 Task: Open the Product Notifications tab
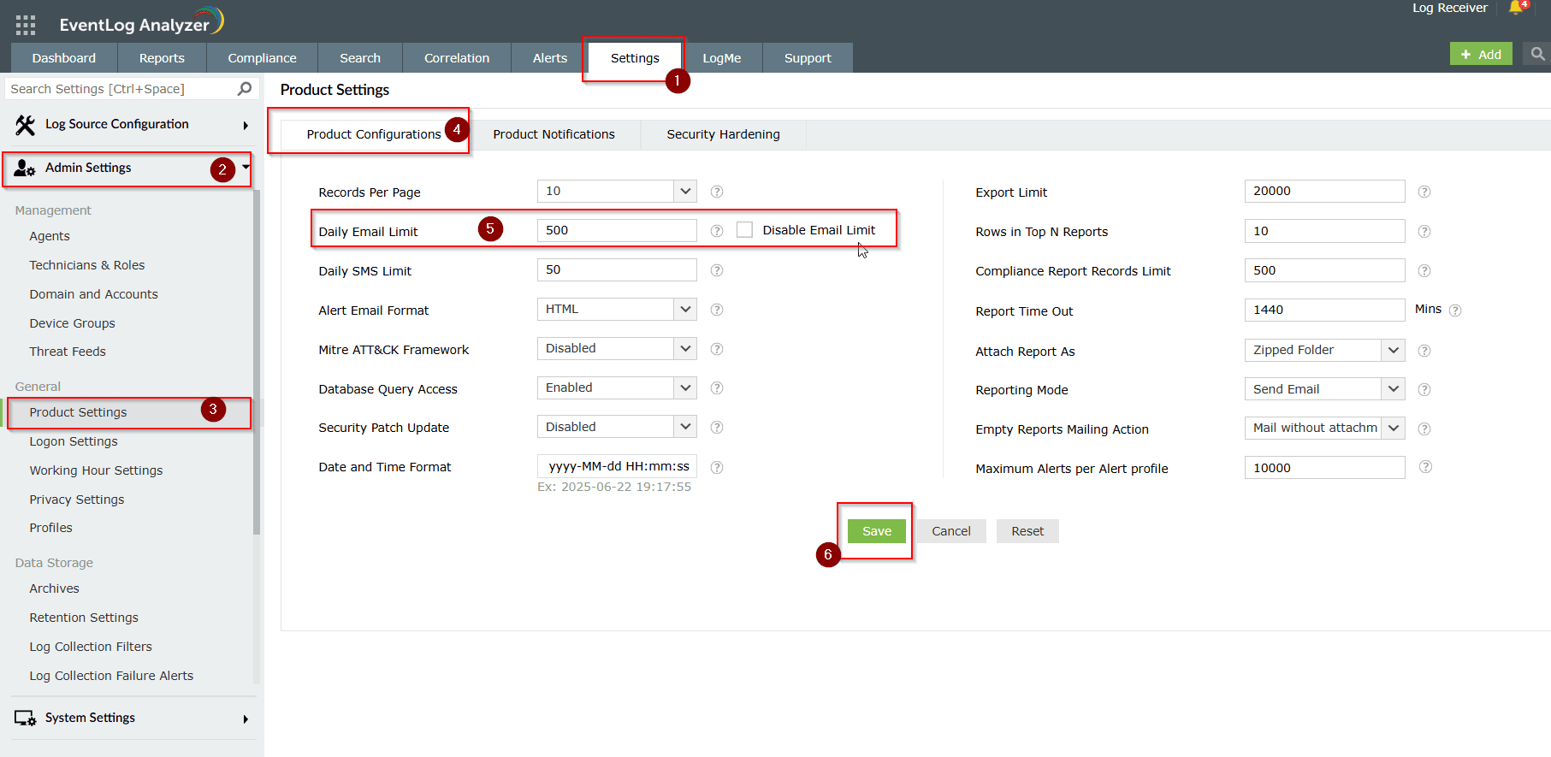click(554, 134)
